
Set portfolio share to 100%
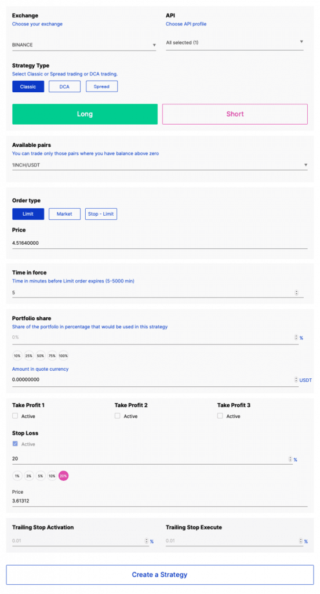[63, 356]
